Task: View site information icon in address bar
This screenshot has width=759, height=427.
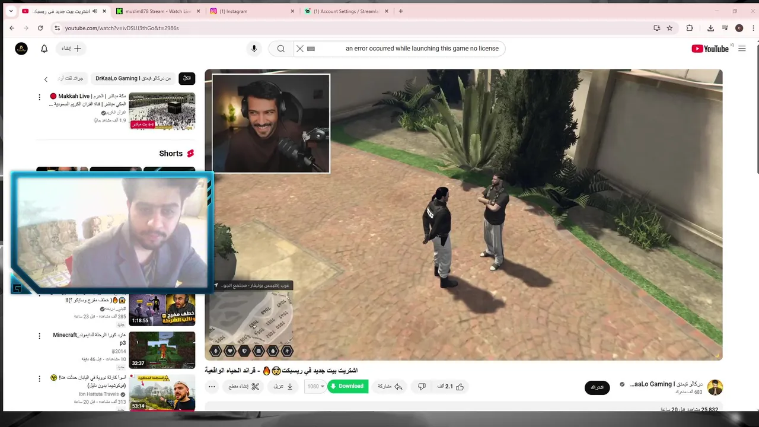Action: tap(57, 28)
